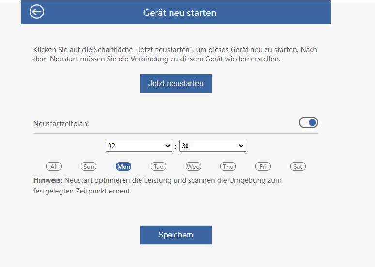Open the minute dropdown showing 30
Viewport: 375px width, 267px height.
[213, 146]
